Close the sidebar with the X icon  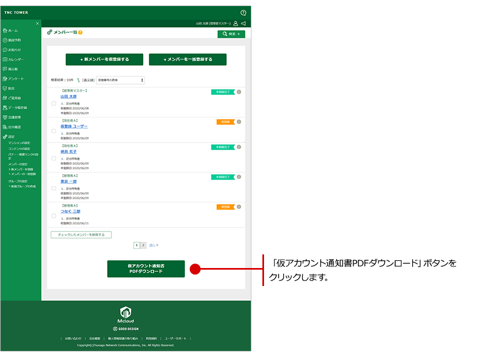tap(37, 23)
